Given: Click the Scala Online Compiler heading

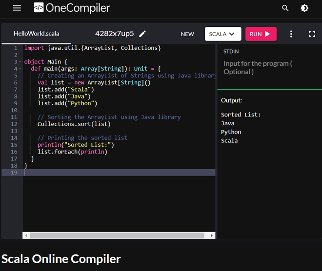Looking at the screenshot, I should [61, 259].
